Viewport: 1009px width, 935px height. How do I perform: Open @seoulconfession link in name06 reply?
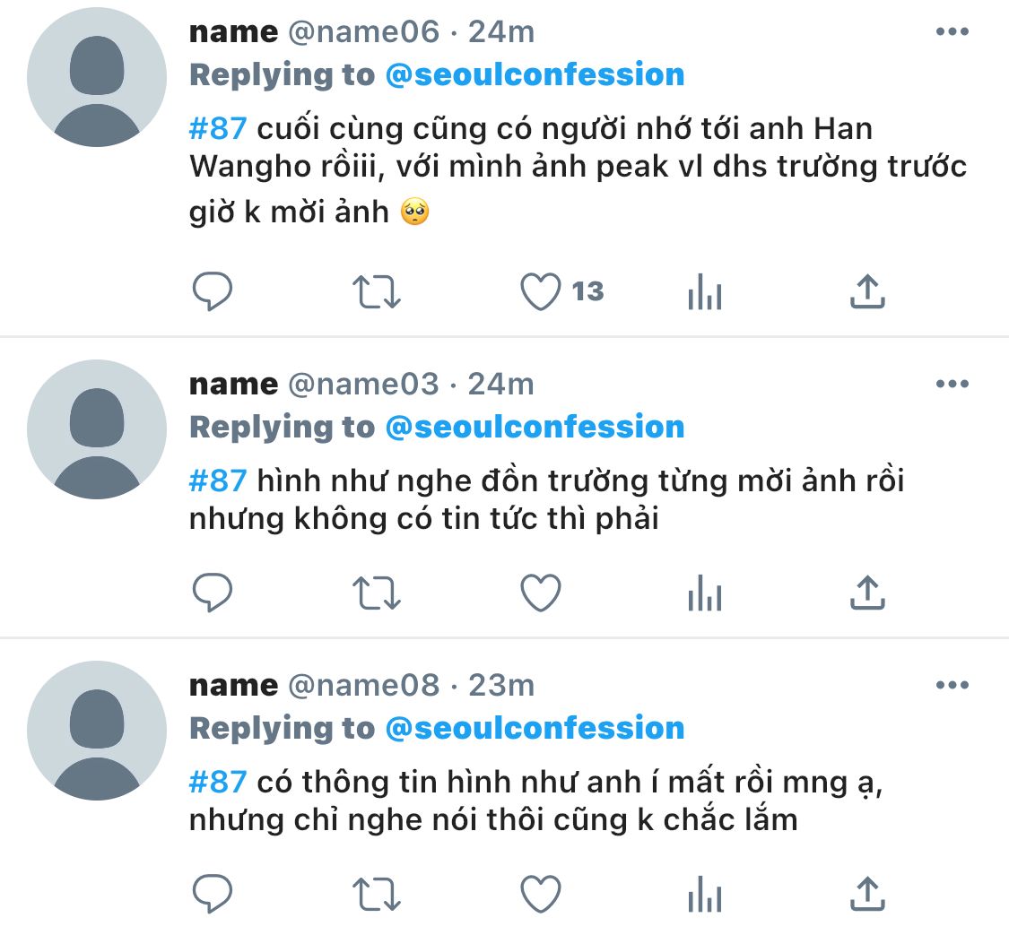click(x=535, y=74)
